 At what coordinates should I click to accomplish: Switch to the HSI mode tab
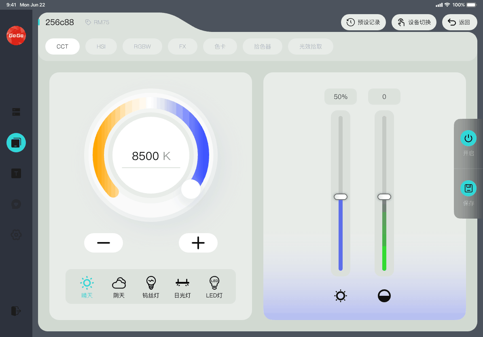pos(101,46)
